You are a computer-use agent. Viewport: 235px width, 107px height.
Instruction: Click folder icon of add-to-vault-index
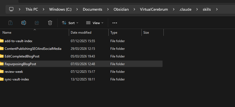pos(2,41)
